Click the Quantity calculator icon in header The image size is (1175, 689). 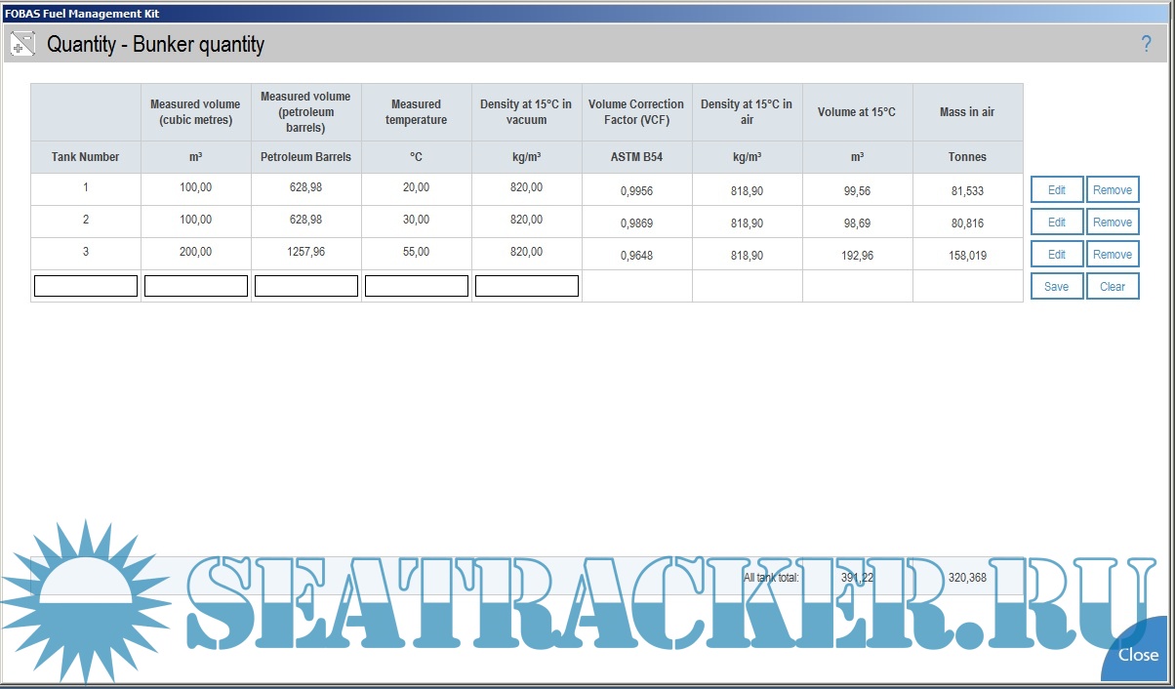click(x=22, y=44)
